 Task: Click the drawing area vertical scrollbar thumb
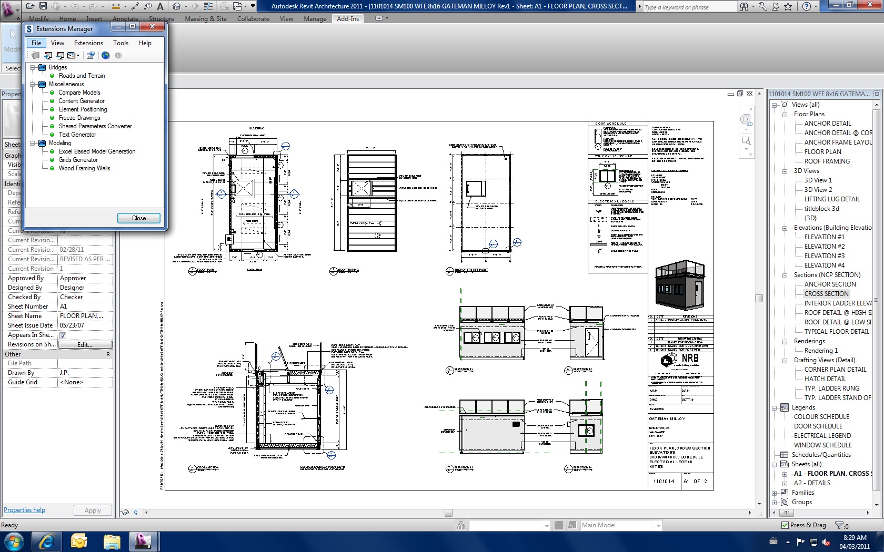click(x=759, y=299)
